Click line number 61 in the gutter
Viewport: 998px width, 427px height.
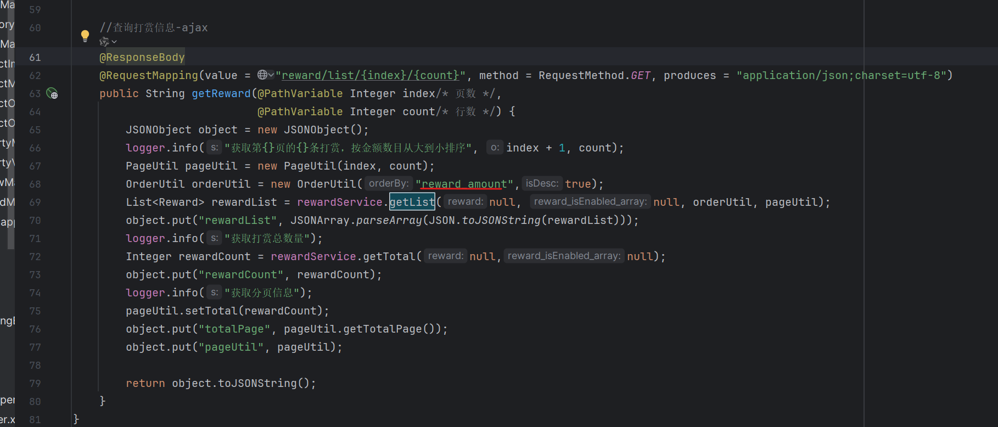tap(35, 57)
